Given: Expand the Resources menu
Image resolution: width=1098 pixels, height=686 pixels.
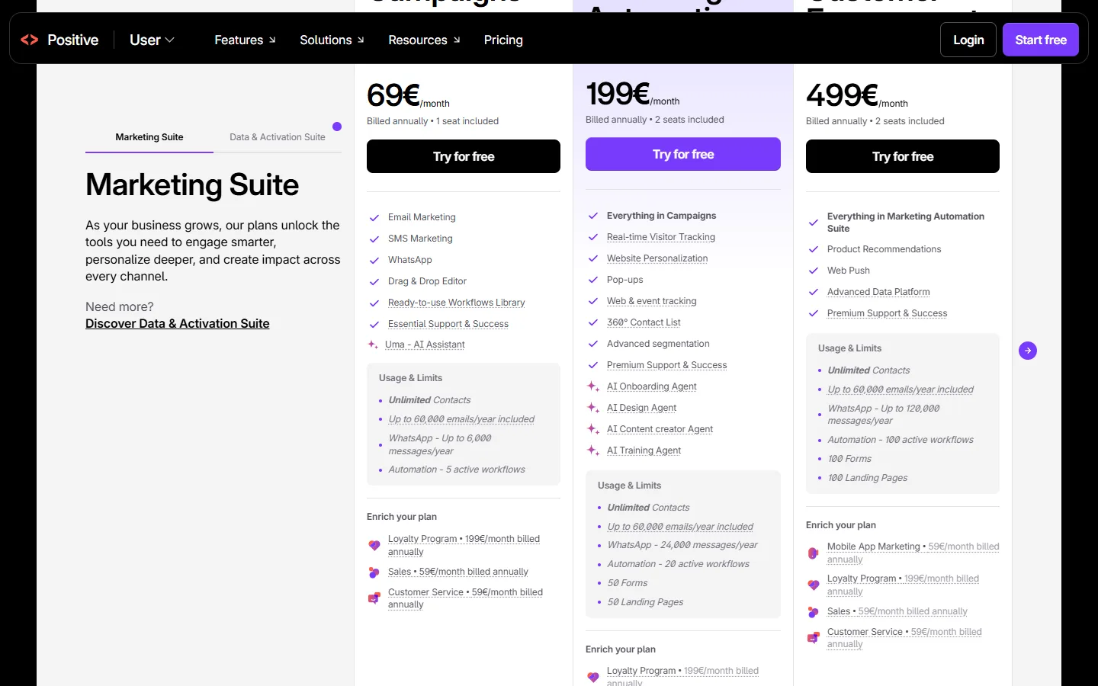Looking at the screenshot, I should tap(424, 40).
